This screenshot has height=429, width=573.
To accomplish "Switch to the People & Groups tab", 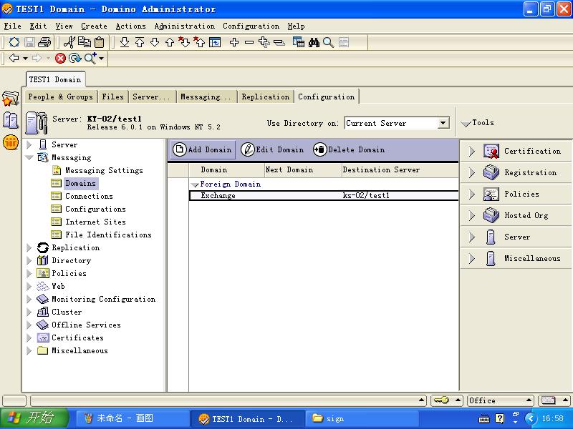I will pos(61,97).
